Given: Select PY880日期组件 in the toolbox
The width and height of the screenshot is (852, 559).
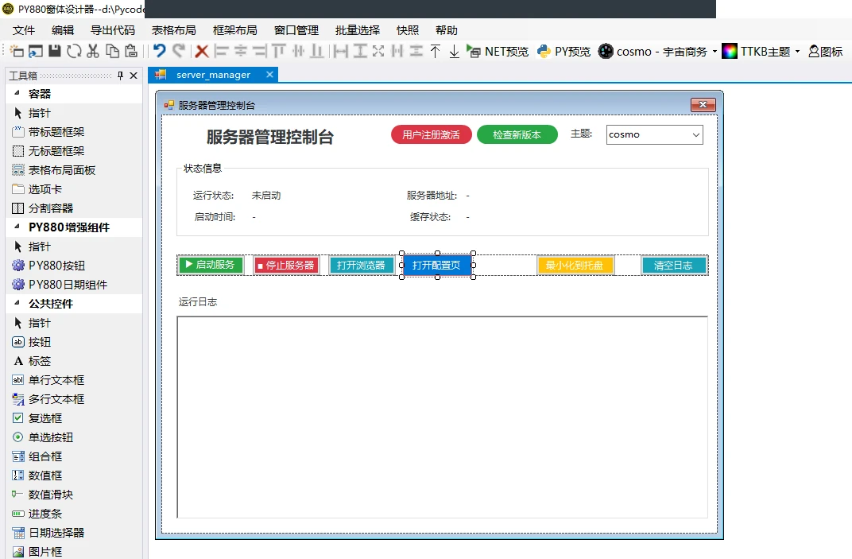Looking at the screenshot, I should (75, 285).
